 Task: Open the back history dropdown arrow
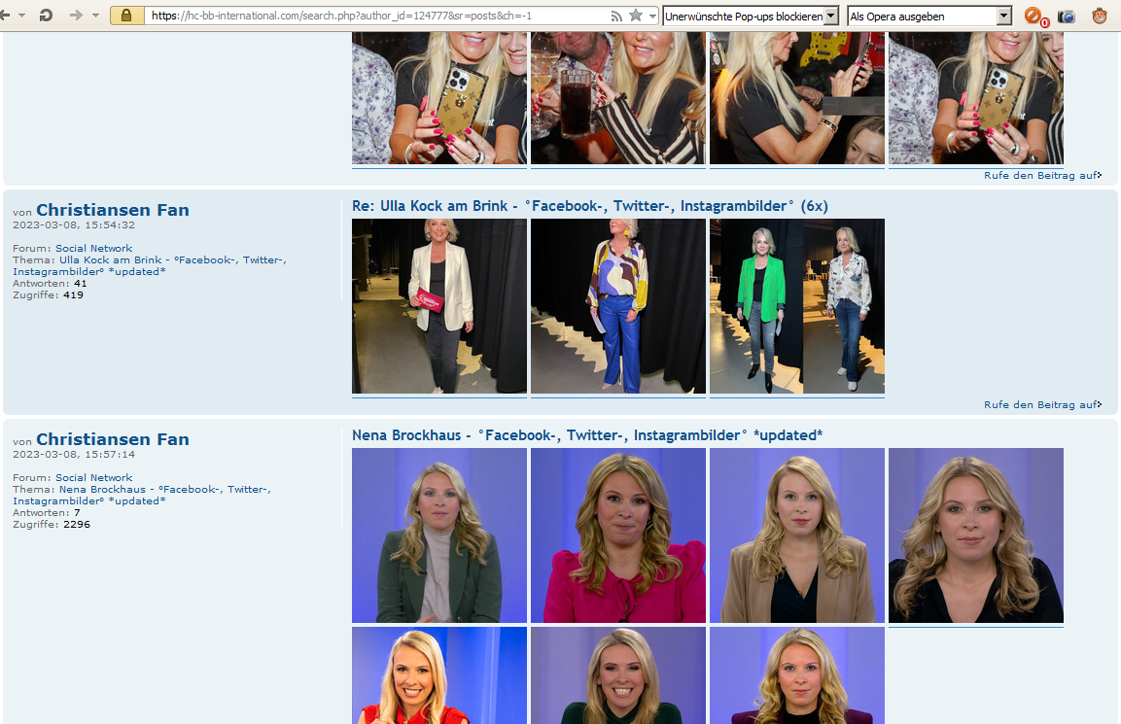21,15
